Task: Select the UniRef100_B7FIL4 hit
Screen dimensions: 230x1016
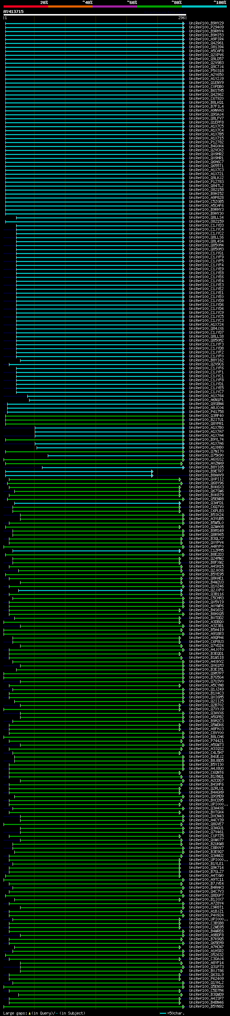Action: (206, 106)
